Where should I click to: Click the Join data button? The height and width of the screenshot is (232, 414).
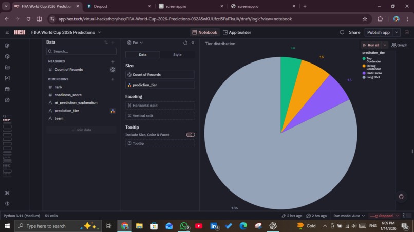point(81,130)
